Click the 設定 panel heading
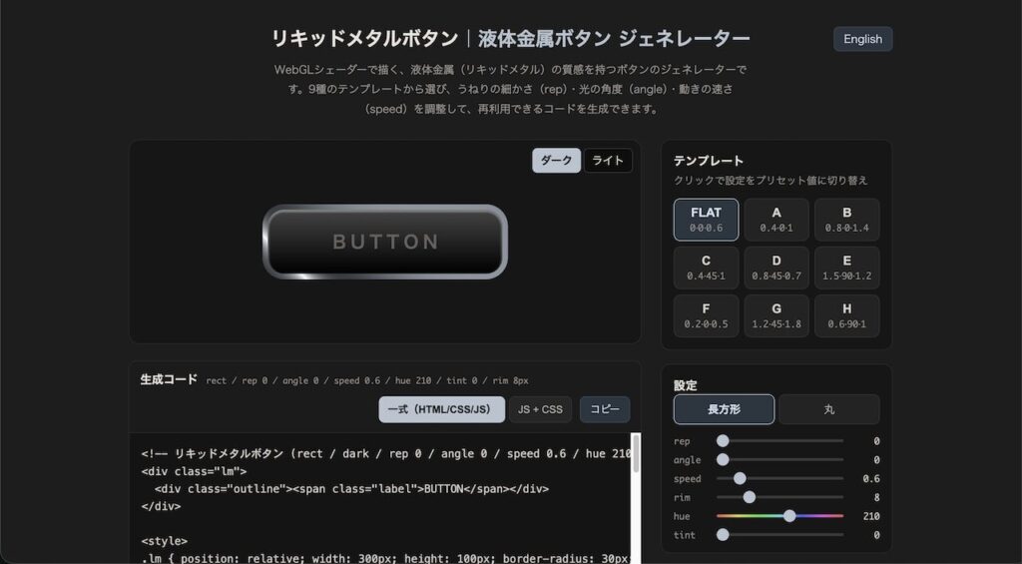Image resolution: width=1022 pixels, height=564 pixels. click(685, 385)
